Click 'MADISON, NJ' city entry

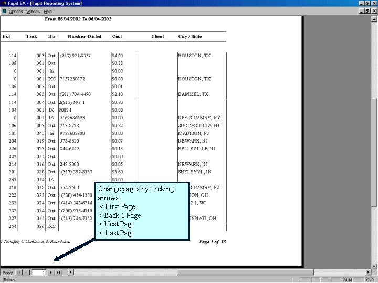pos(194,133)
